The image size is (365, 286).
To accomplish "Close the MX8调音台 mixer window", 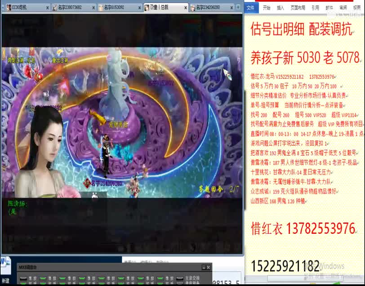I will point(208,268).
